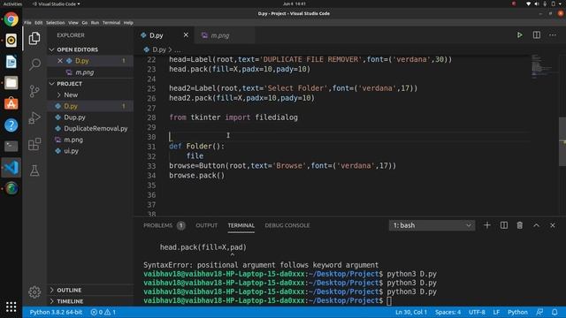Kill terminal with trash icon
The width and height of the screenshot is (566, 318).
click(x=520, y=225)
